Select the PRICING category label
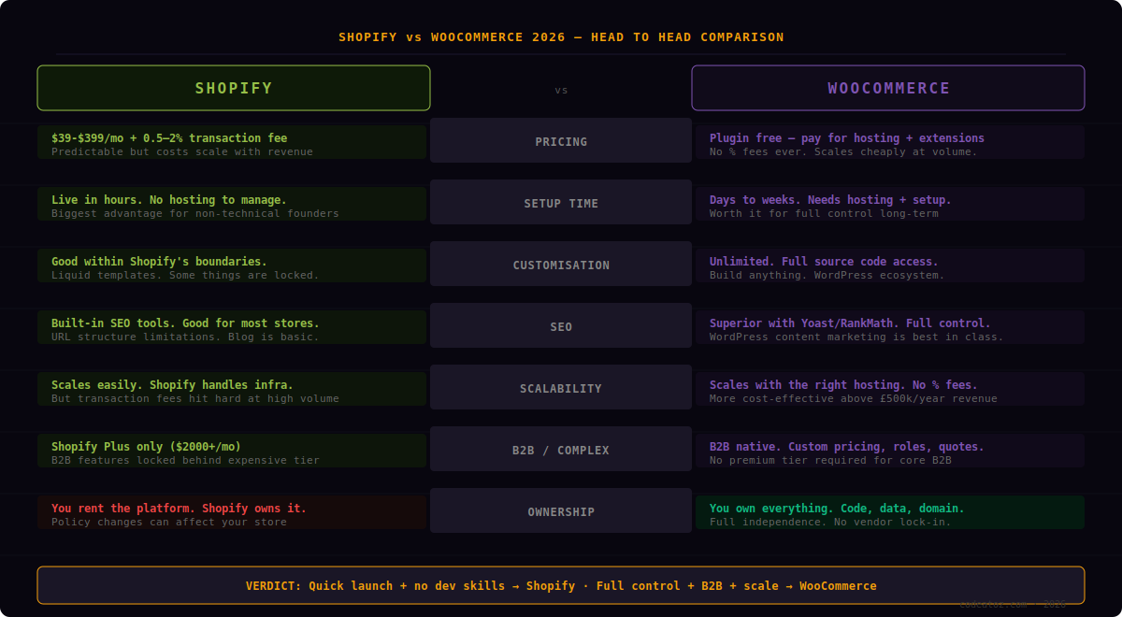 (x=561, y=142)
